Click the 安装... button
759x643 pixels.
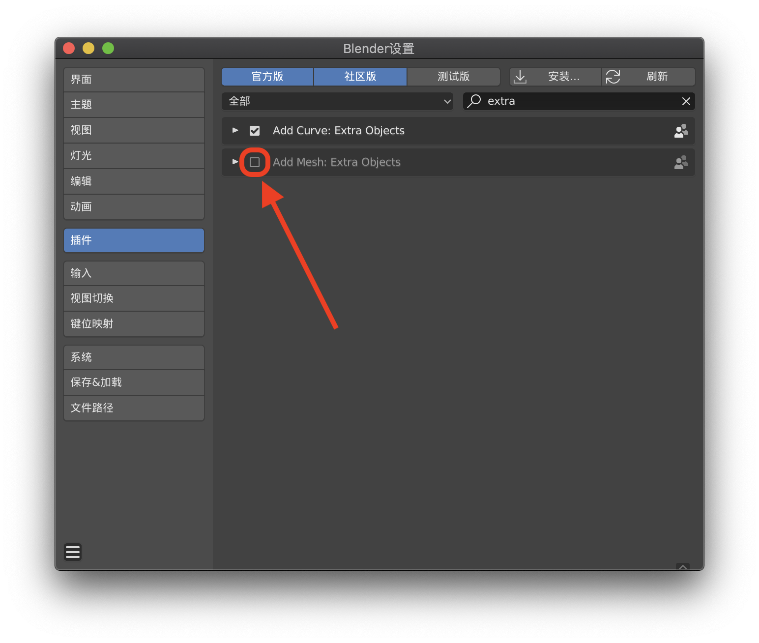(x=555, y=77)
